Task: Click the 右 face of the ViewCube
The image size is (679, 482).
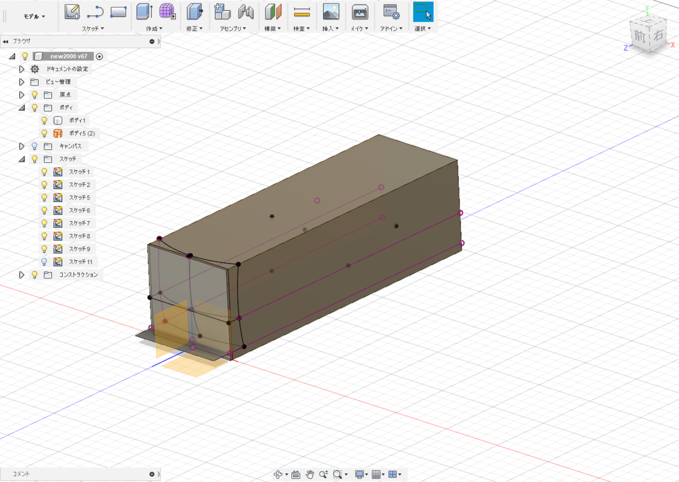Action: [657, 36]
